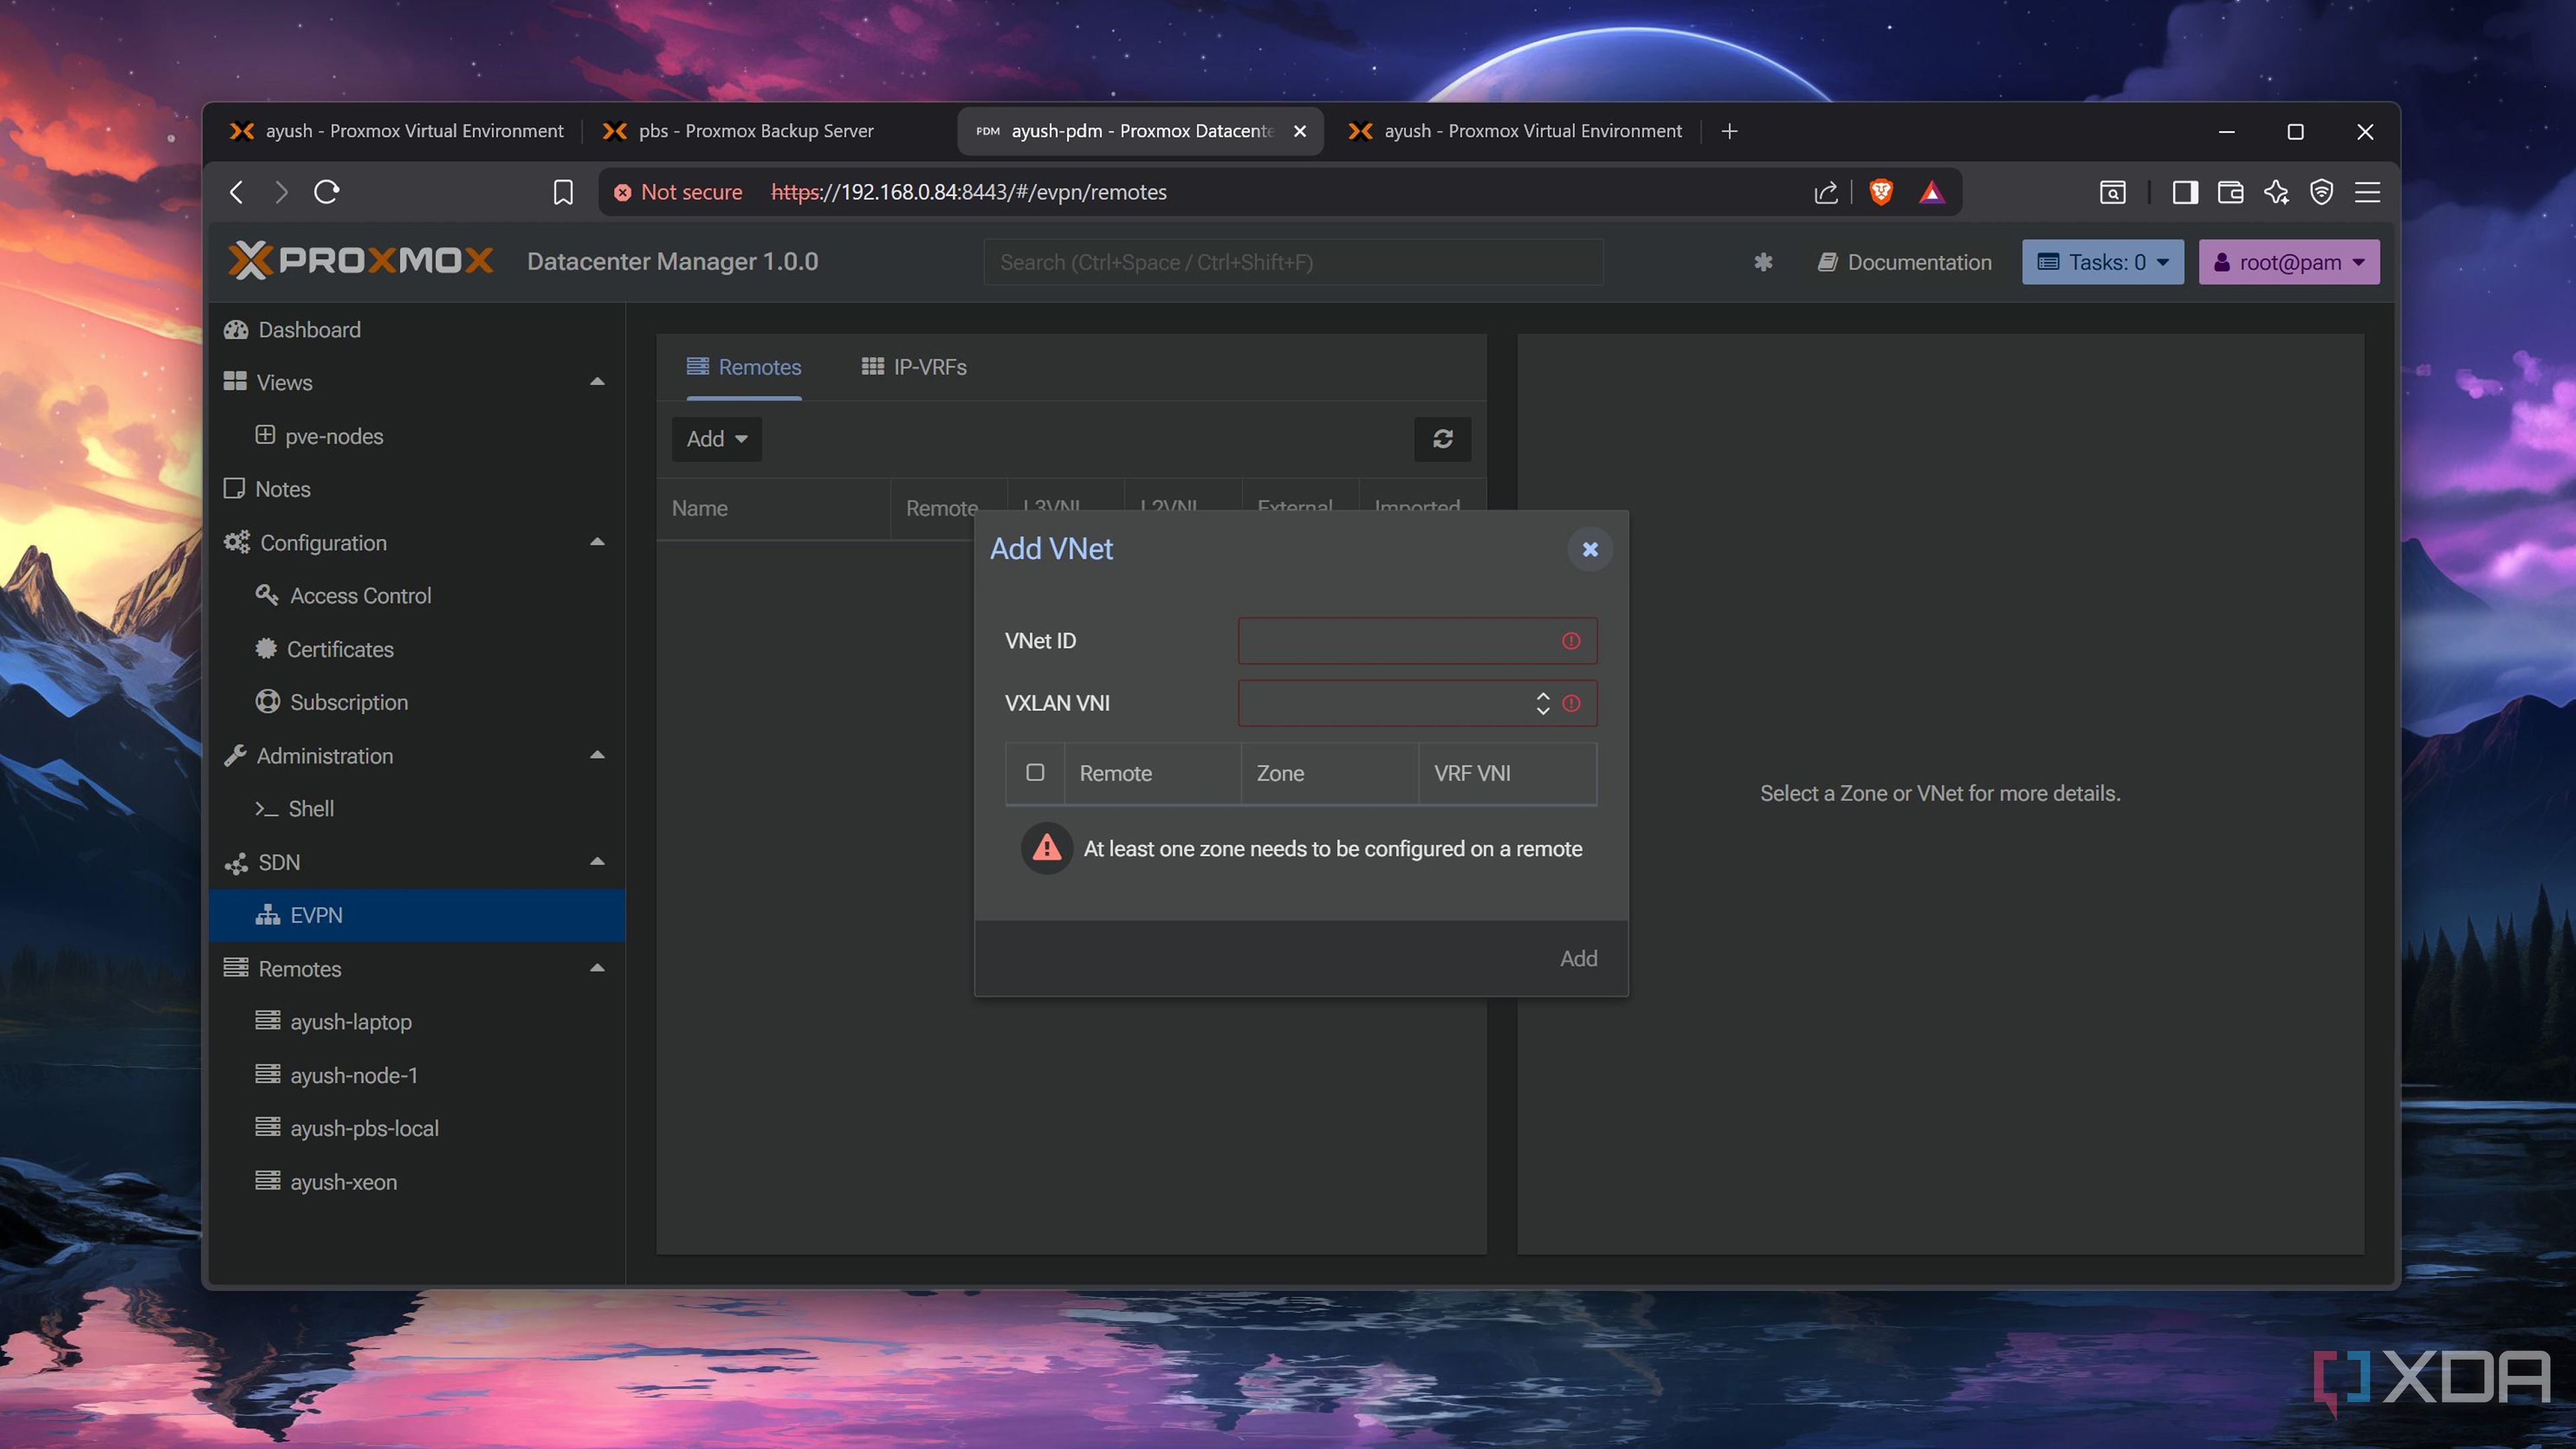Open Brave Shields lion icon
The image size is (2576, 1449).
tap(1880, 192)
